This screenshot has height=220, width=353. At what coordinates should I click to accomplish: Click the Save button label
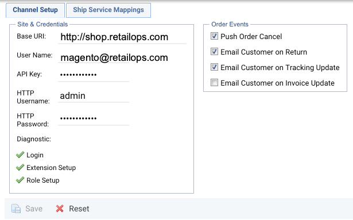click(x=34, y=209)
